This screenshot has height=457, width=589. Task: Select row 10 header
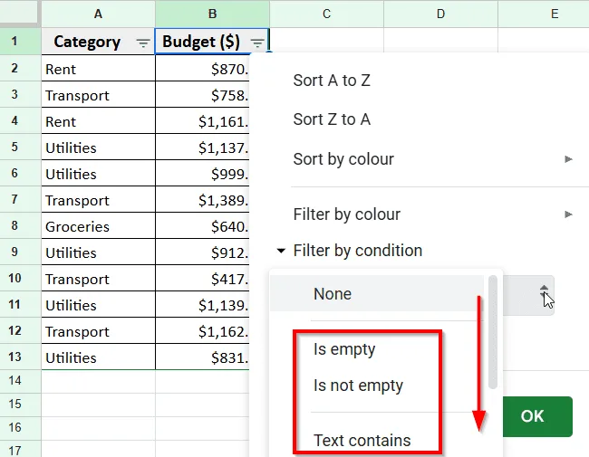click(20, 278)
